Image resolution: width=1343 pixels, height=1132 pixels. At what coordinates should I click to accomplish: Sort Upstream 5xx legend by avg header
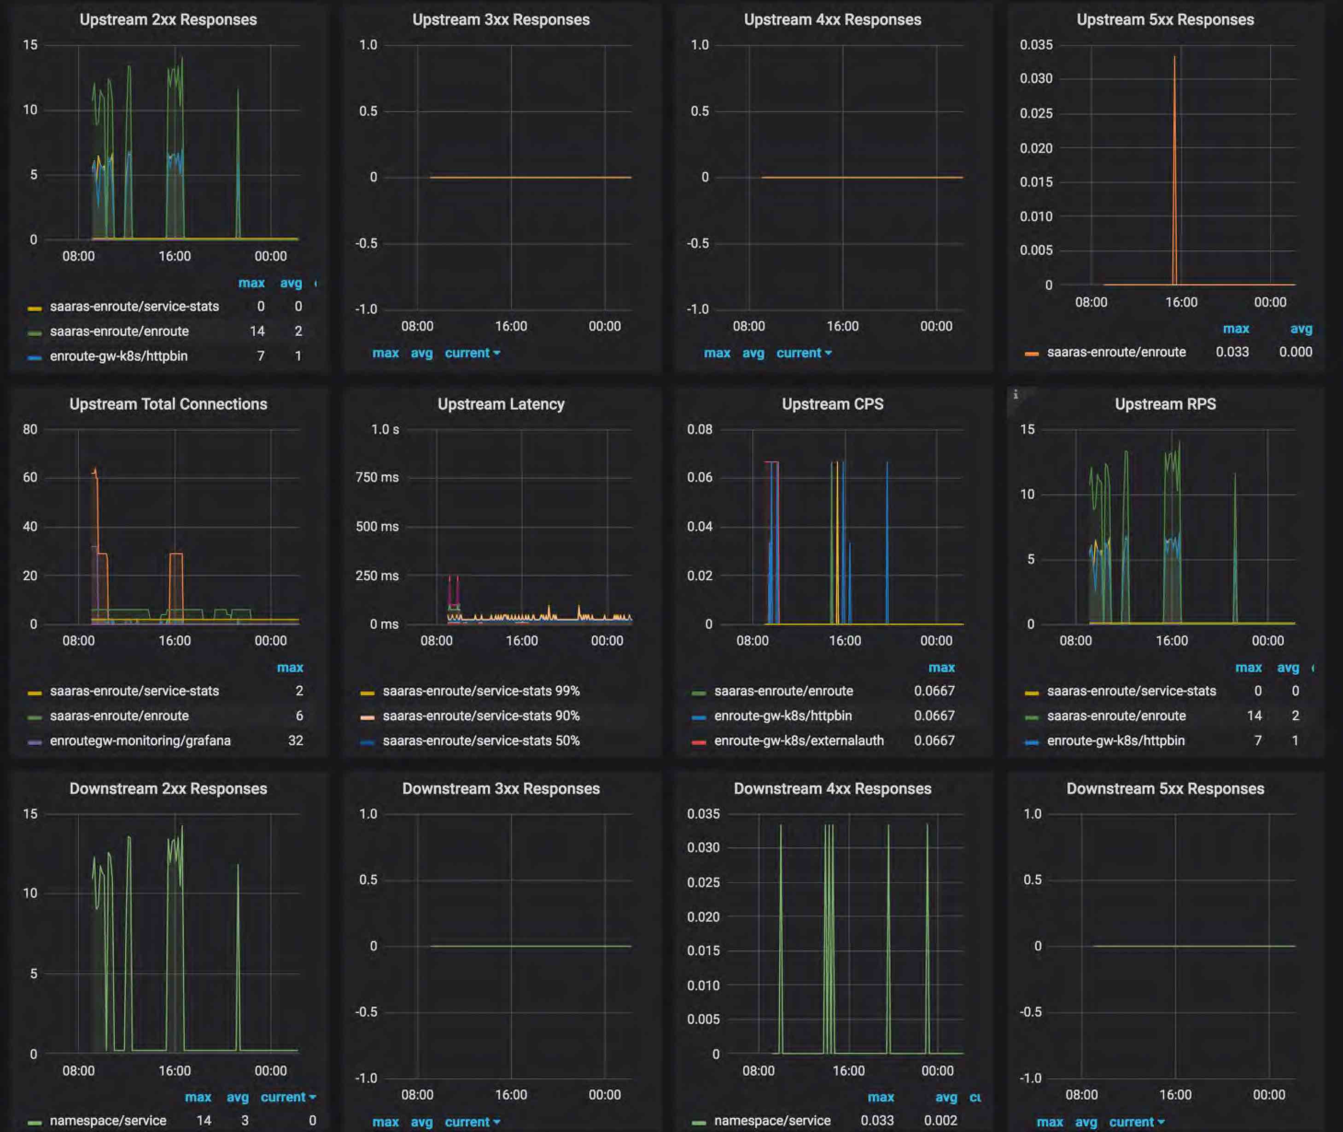1301,329
